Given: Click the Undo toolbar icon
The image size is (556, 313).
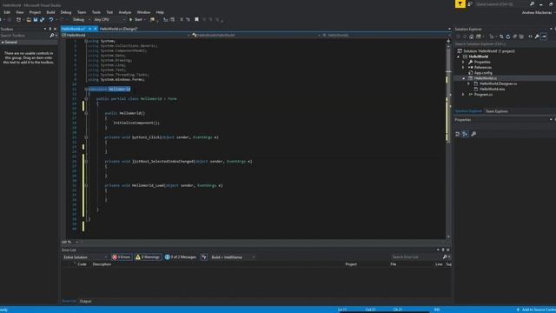Looking at the screenshot, I should coord(51,19).
